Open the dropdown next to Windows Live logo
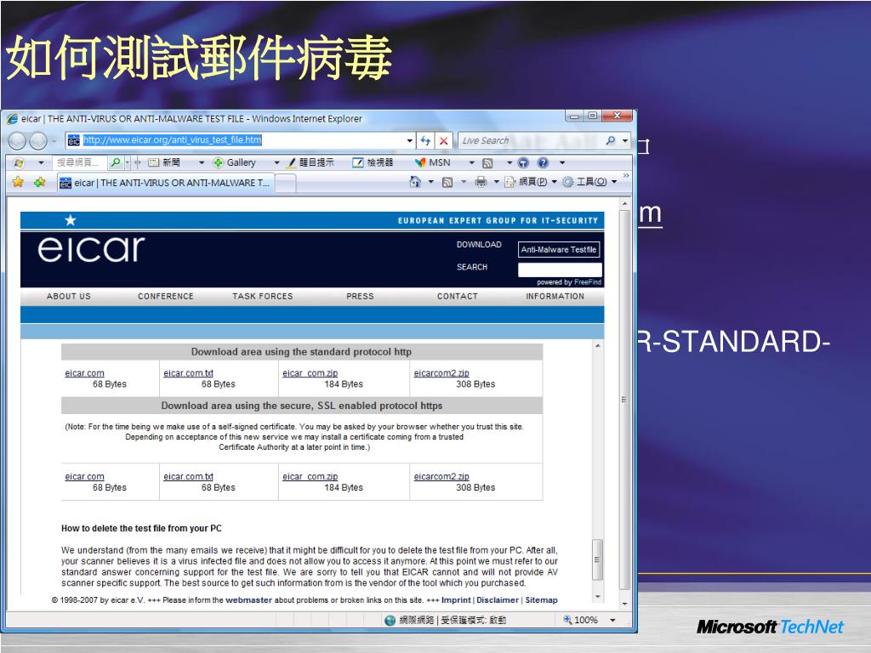Viewport: 871px width, 653px height. pyautogui.click(x=41, y=162)
